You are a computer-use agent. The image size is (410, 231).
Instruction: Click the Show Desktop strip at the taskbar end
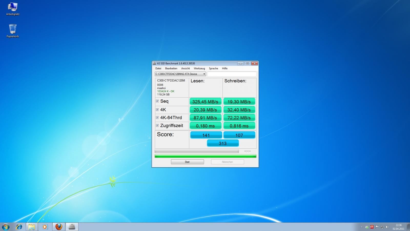coord(408,227)
